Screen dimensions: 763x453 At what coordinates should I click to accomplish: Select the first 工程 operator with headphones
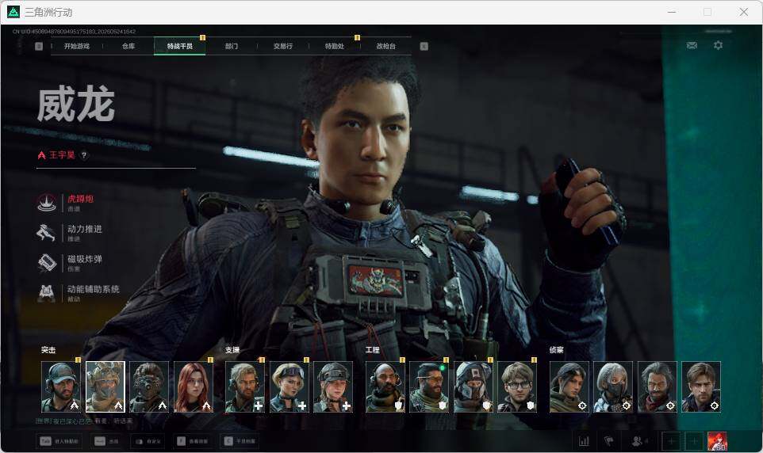[385, 387]
